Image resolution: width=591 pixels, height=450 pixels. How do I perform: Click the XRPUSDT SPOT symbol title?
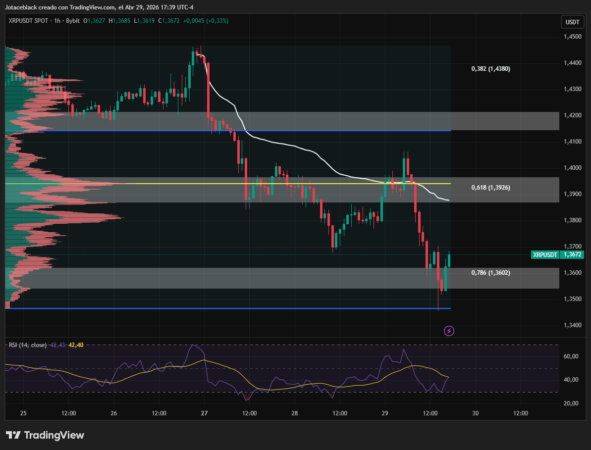click(x=28, y=21)
